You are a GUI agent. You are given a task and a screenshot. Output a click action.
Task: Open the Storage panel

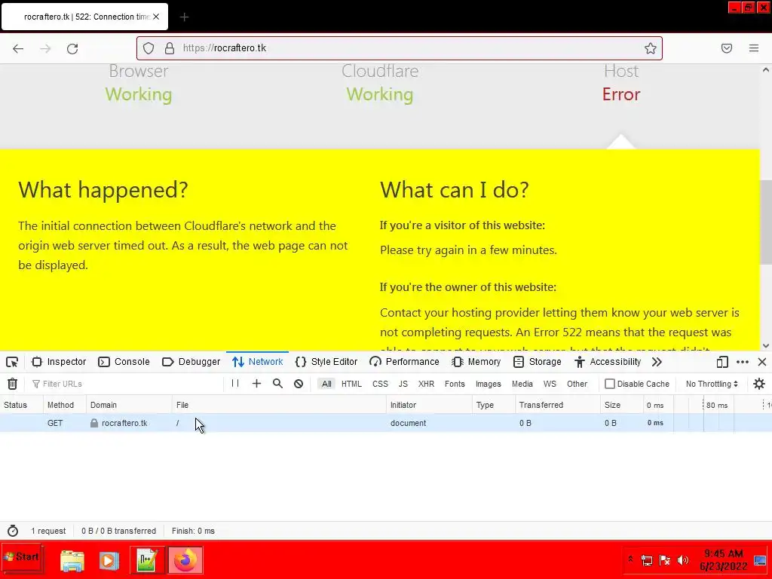coord(537,362)
